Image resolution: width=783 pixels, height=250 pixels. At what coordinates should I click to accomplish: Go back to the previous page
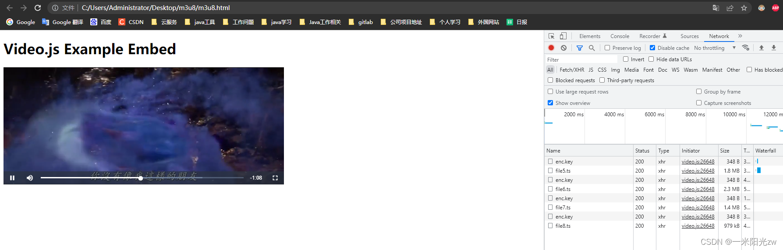point(10,8)
